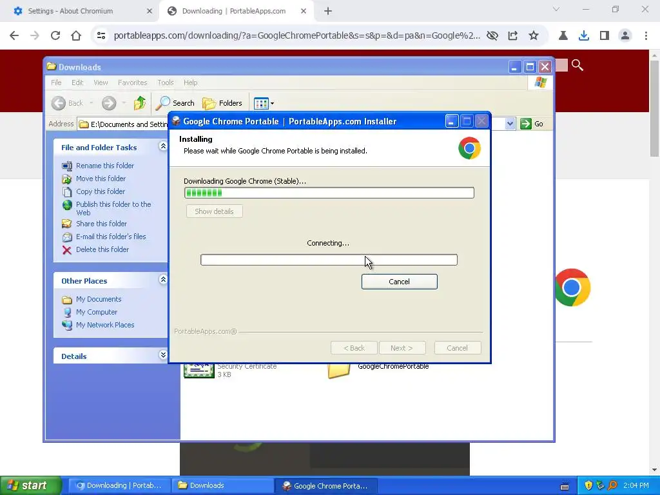Open My Network Places link
The height and width of the screenshot is (495, 660).
click(x=105, y=325)
